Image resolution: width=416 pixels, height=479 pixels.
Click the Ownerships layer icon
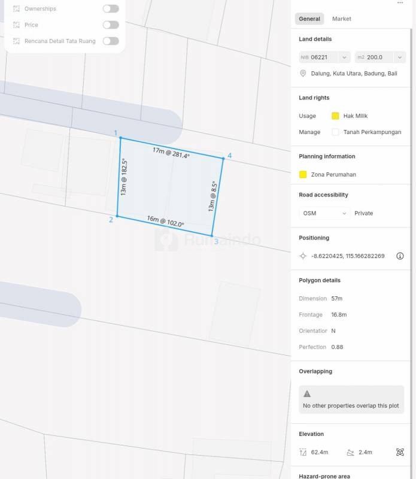click(16, 9)
